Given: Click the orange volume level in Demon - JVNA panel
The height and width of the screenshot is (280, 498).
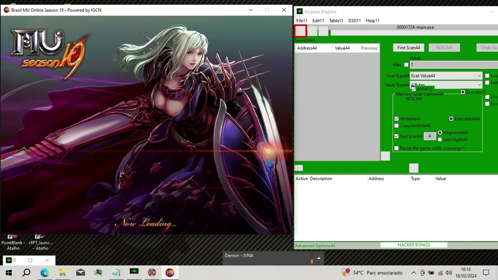Looking at the screenshot, I should 312,261.
